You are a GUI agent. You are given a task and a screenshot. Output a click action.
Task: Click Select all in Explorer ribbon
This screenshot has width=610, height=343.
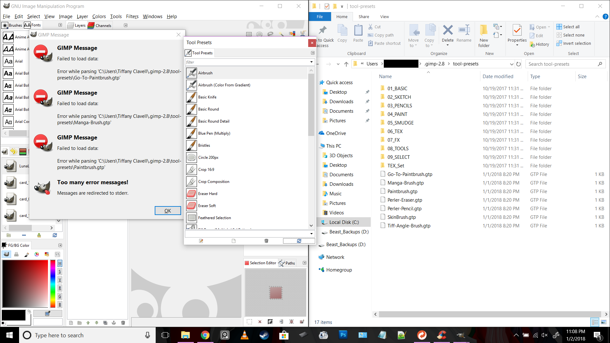pos(568,27)
